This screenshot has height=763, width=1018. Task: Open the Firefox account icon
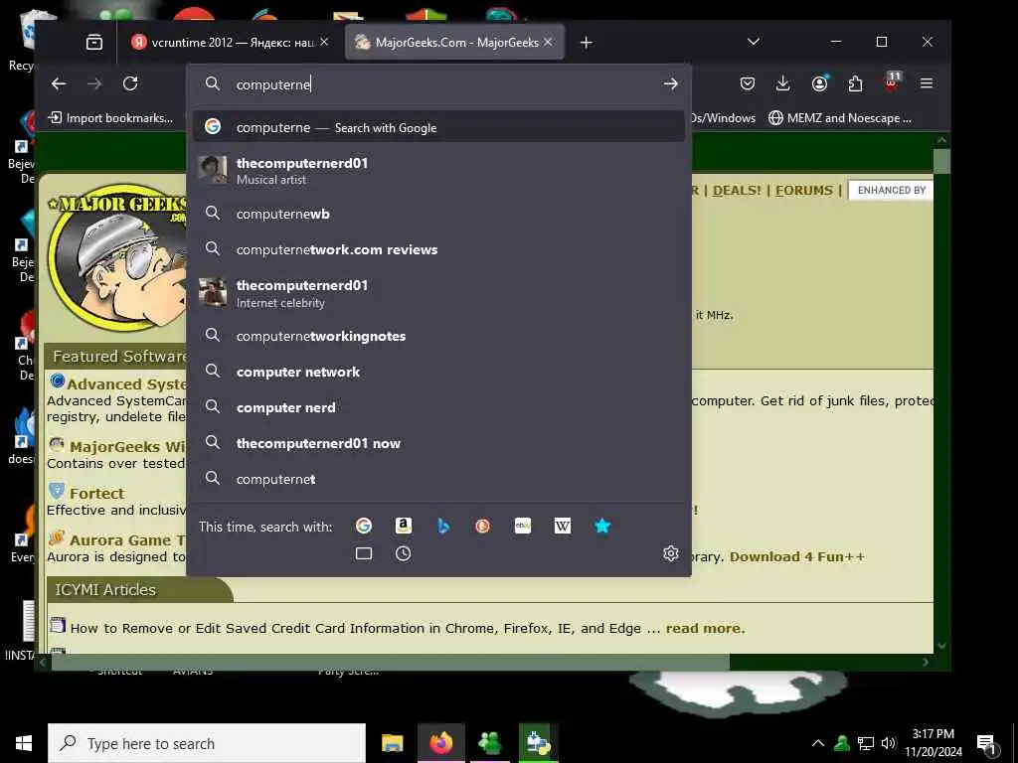point(819,83)
